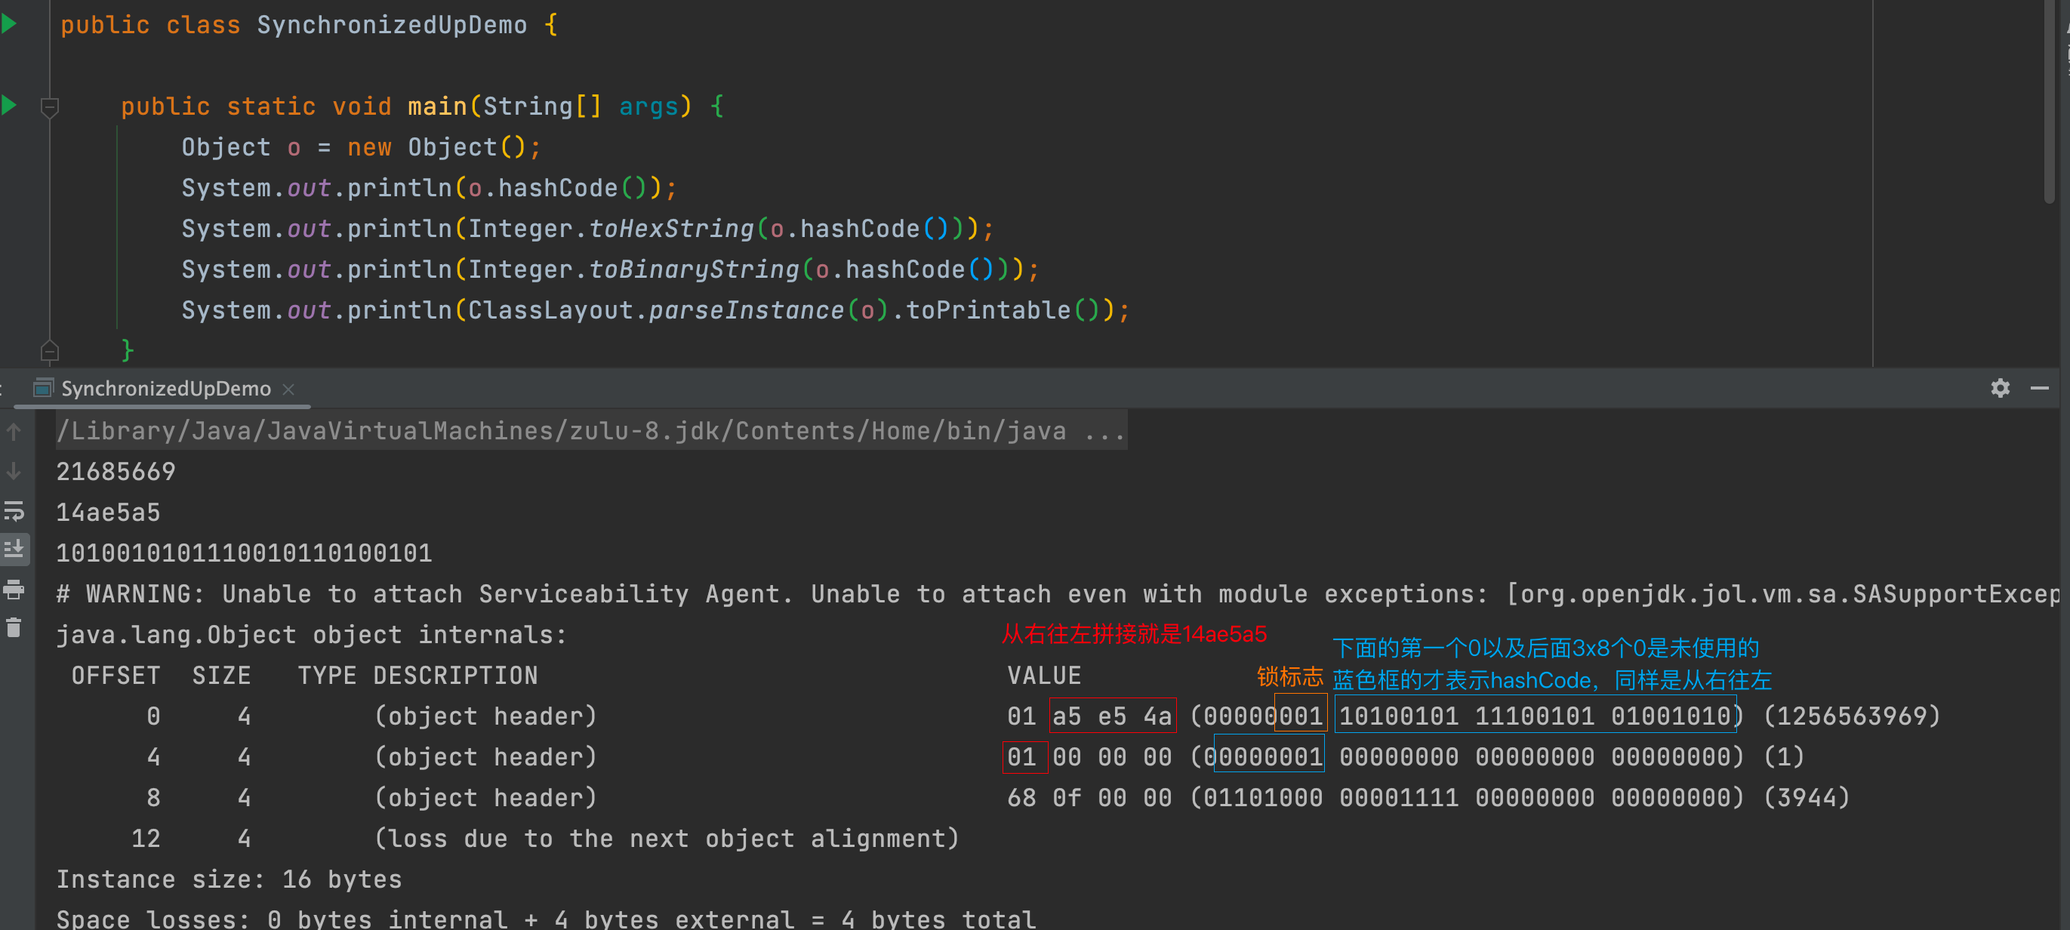
Task: Click 'java.lang.Object object internals:' line
Action: pyautogui.click(x=312, y=636)
